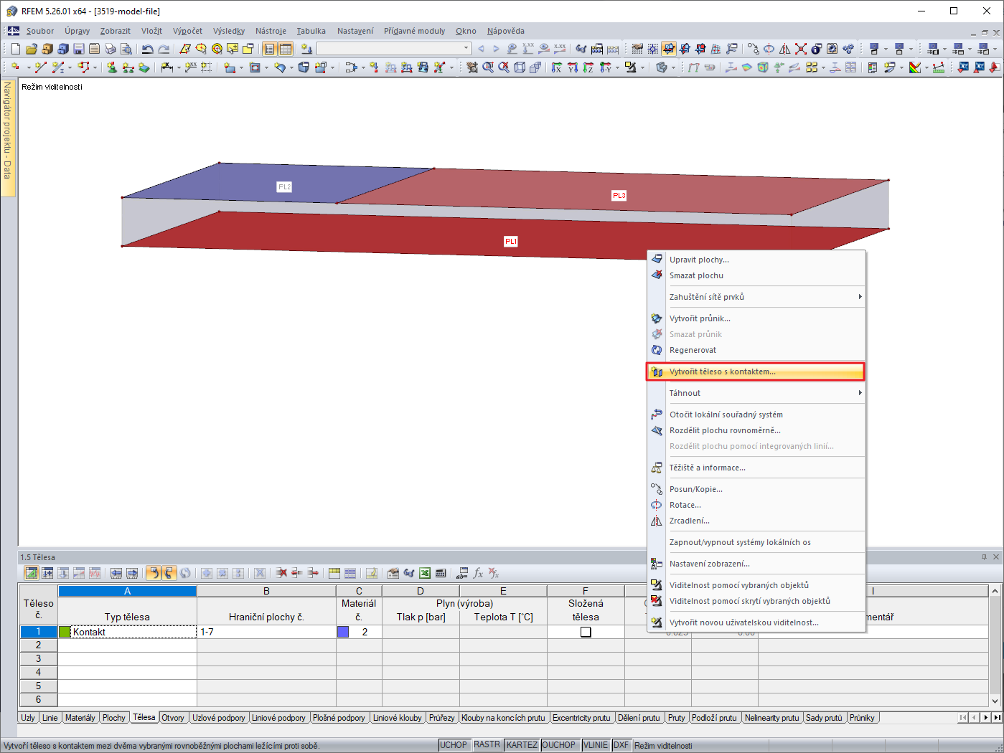The height and width of the screenshot is (753, 1004).
Task: Click the next table arrow icon
Action: [x=131, y=573]
